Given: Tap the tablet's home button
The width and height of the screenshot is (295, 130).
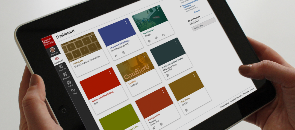Looking at the screenshot, I should pos(64,111).
